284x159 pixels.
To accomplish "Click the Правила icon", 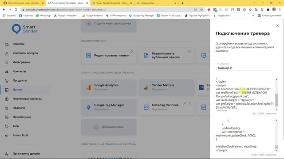I will click(x=7, y=108).
